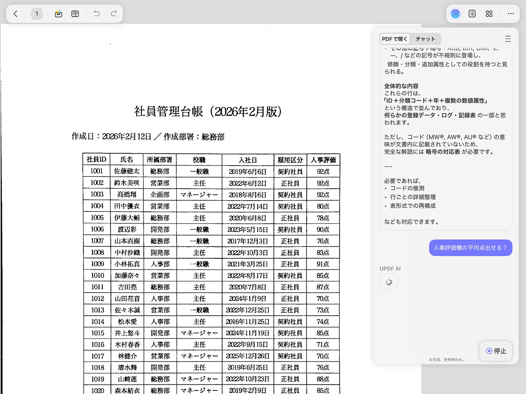Show page thumbnails with the grid icon
Image resolution: width=526 pixels, height=394 pixels.
coord(489,14)
